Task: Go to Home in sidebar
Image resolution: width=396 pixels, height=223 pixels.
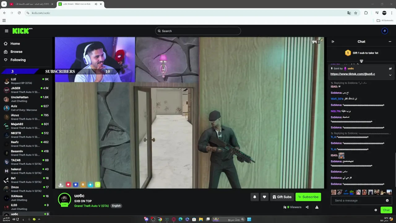Action: tap(12, 44)
